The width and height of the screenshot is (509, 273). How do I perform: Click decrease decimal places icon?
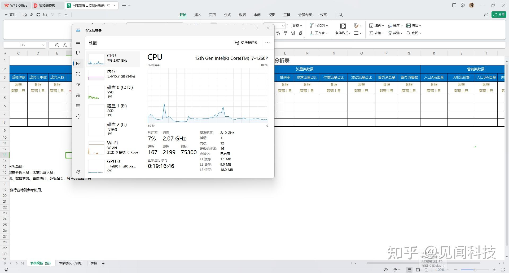(x=301, y=33)
